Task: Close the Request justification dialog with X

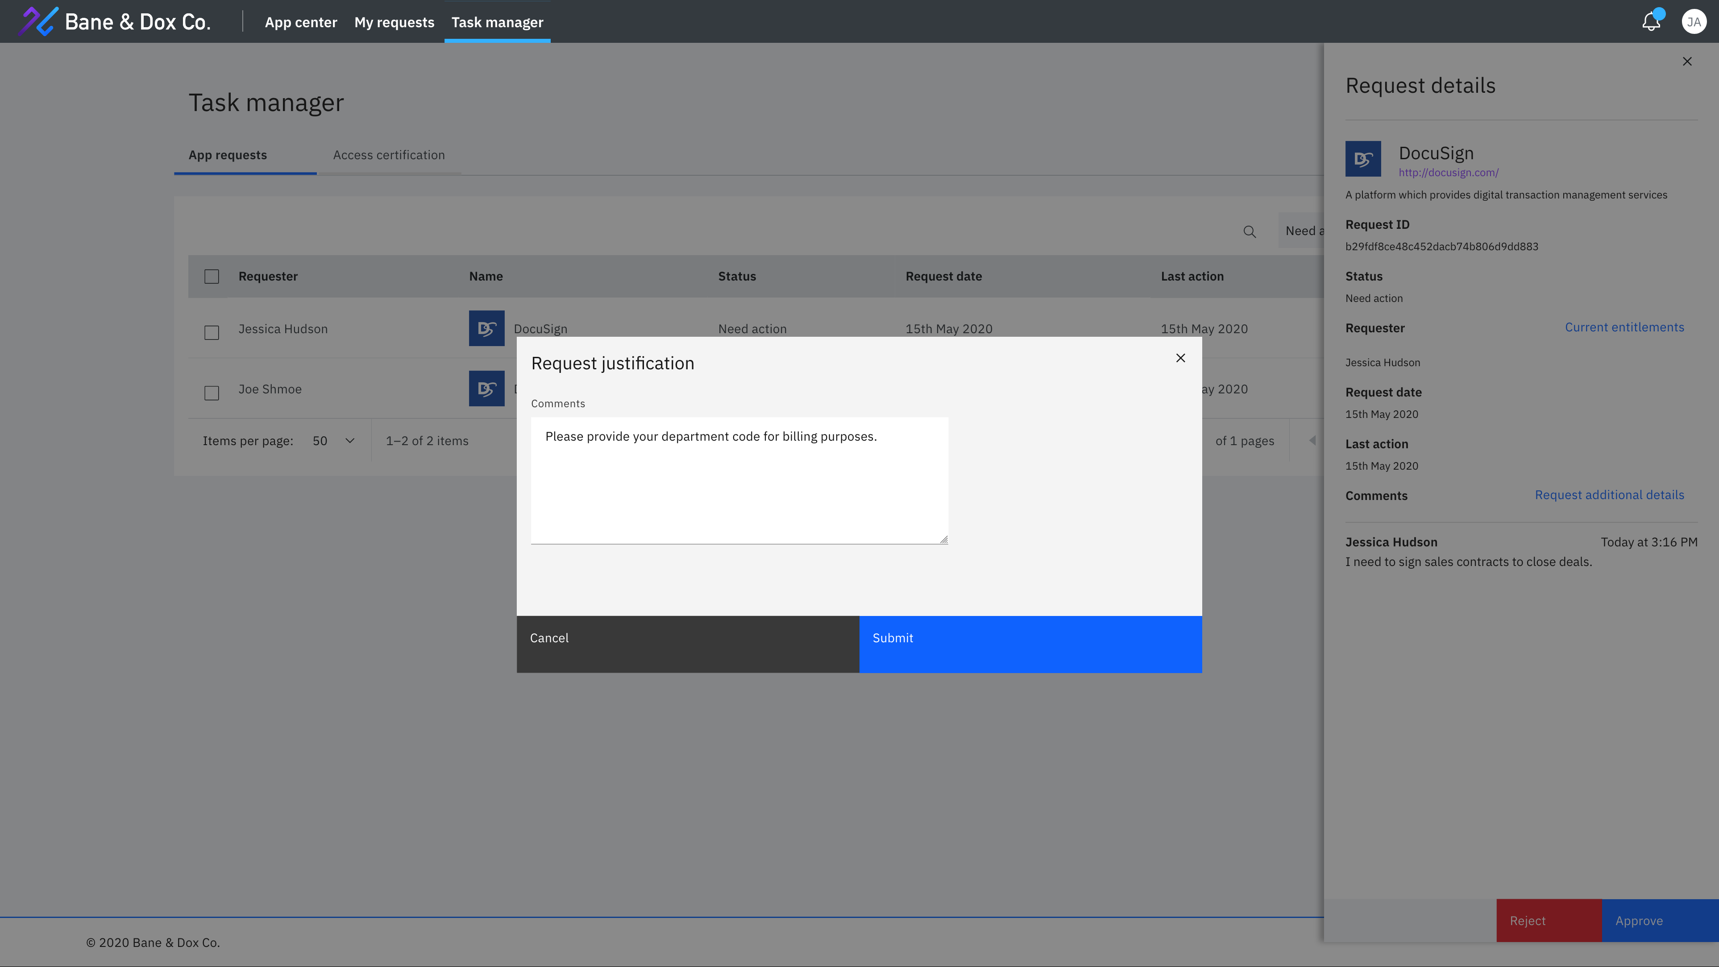Action: point(1180,358)
